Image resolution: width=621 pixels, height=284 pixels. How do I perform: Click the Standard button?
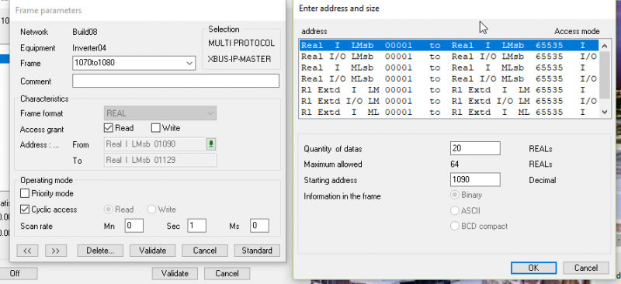tap(257, 251)
